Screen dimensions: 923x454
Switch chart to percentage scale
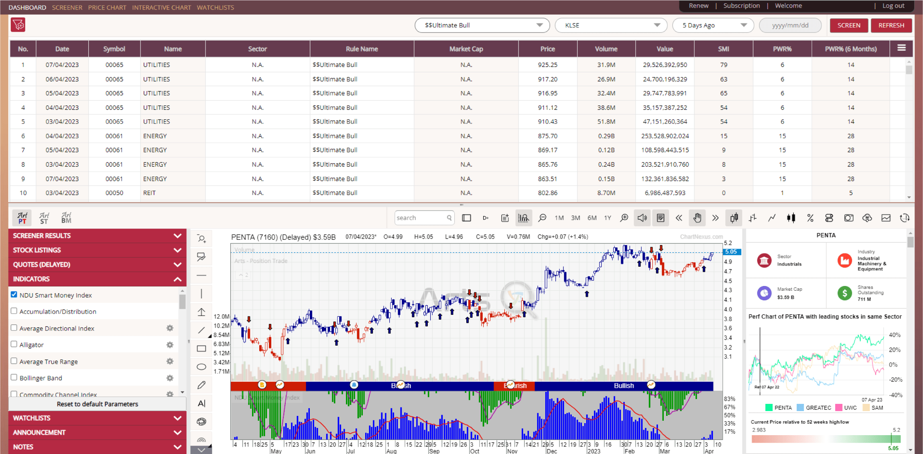point(810,218)
